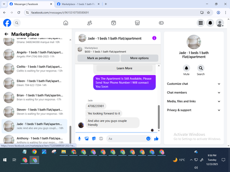
Task: Click Jade's phone number message 4708235981
Action: (x=96, y=106)
